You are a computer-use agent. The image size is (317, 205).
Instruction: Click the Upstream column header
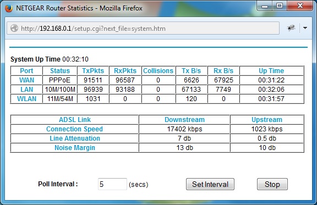(267, 120)
